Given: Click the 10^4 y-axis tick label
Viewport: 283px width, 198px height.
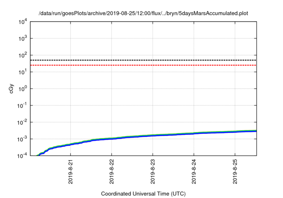Looking at the screenshot, I should point(23,22).
